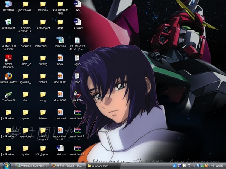Select the musicbook3 RAR archive
Viewport: 226px width, 169px height.
tap(77, 151)
